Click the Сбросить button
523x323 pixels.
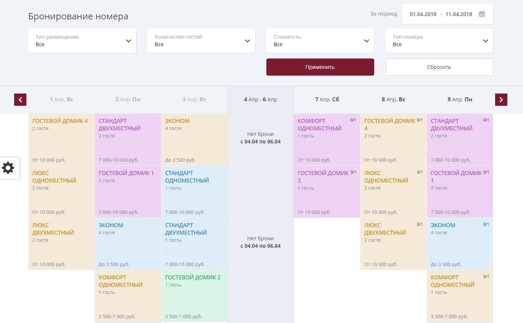click(x=439, y=67)
